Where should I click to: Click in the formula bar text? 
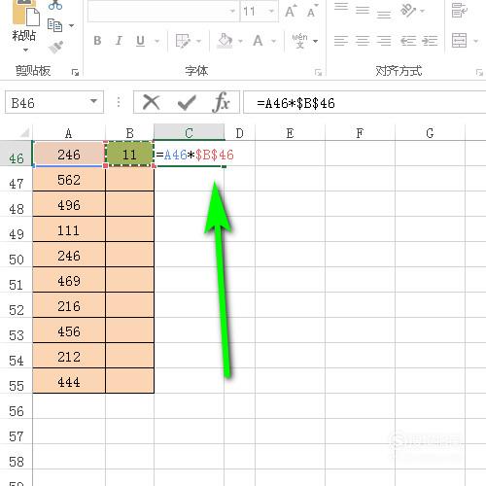295,103
